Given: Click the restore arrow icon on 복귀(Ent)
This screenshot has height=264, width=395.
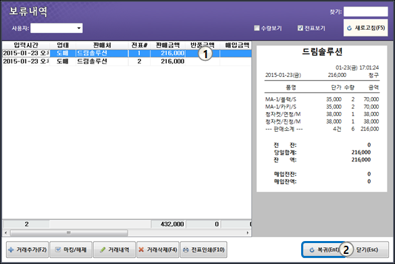Looking at the screenshot, I should point(312,250).
